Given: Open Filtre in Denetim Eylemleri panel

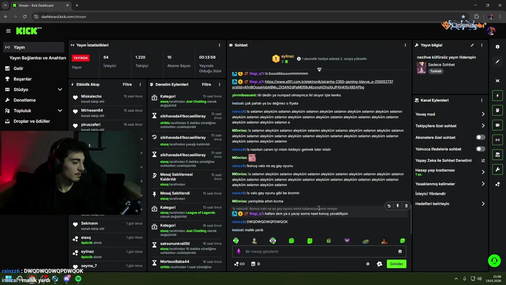Looking at the screenshot, I should coord(206,84).
